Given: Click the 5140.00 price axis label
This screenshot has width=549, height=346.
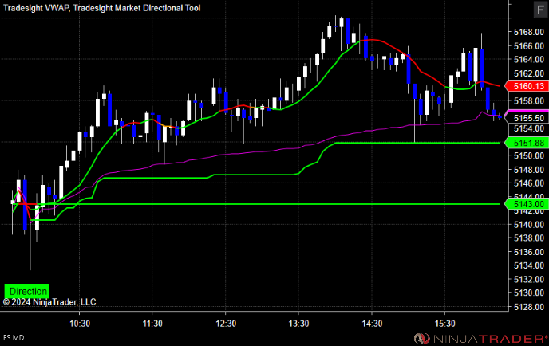Looking at the screenshot, I should 529,224.
